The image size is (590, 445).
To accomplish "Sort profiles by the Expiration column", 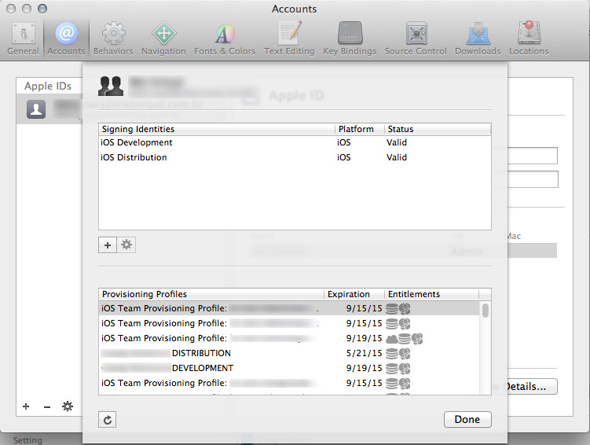I will click(354, 294).
